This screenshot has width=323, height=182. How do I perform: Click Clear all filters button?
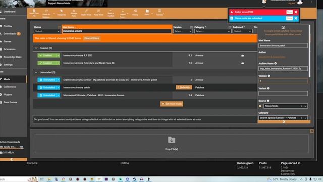[x=92, y=38]
